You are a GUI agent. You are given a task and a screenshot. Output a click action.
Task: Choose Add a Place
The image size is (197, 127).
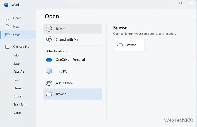click(x=73, y=83)
